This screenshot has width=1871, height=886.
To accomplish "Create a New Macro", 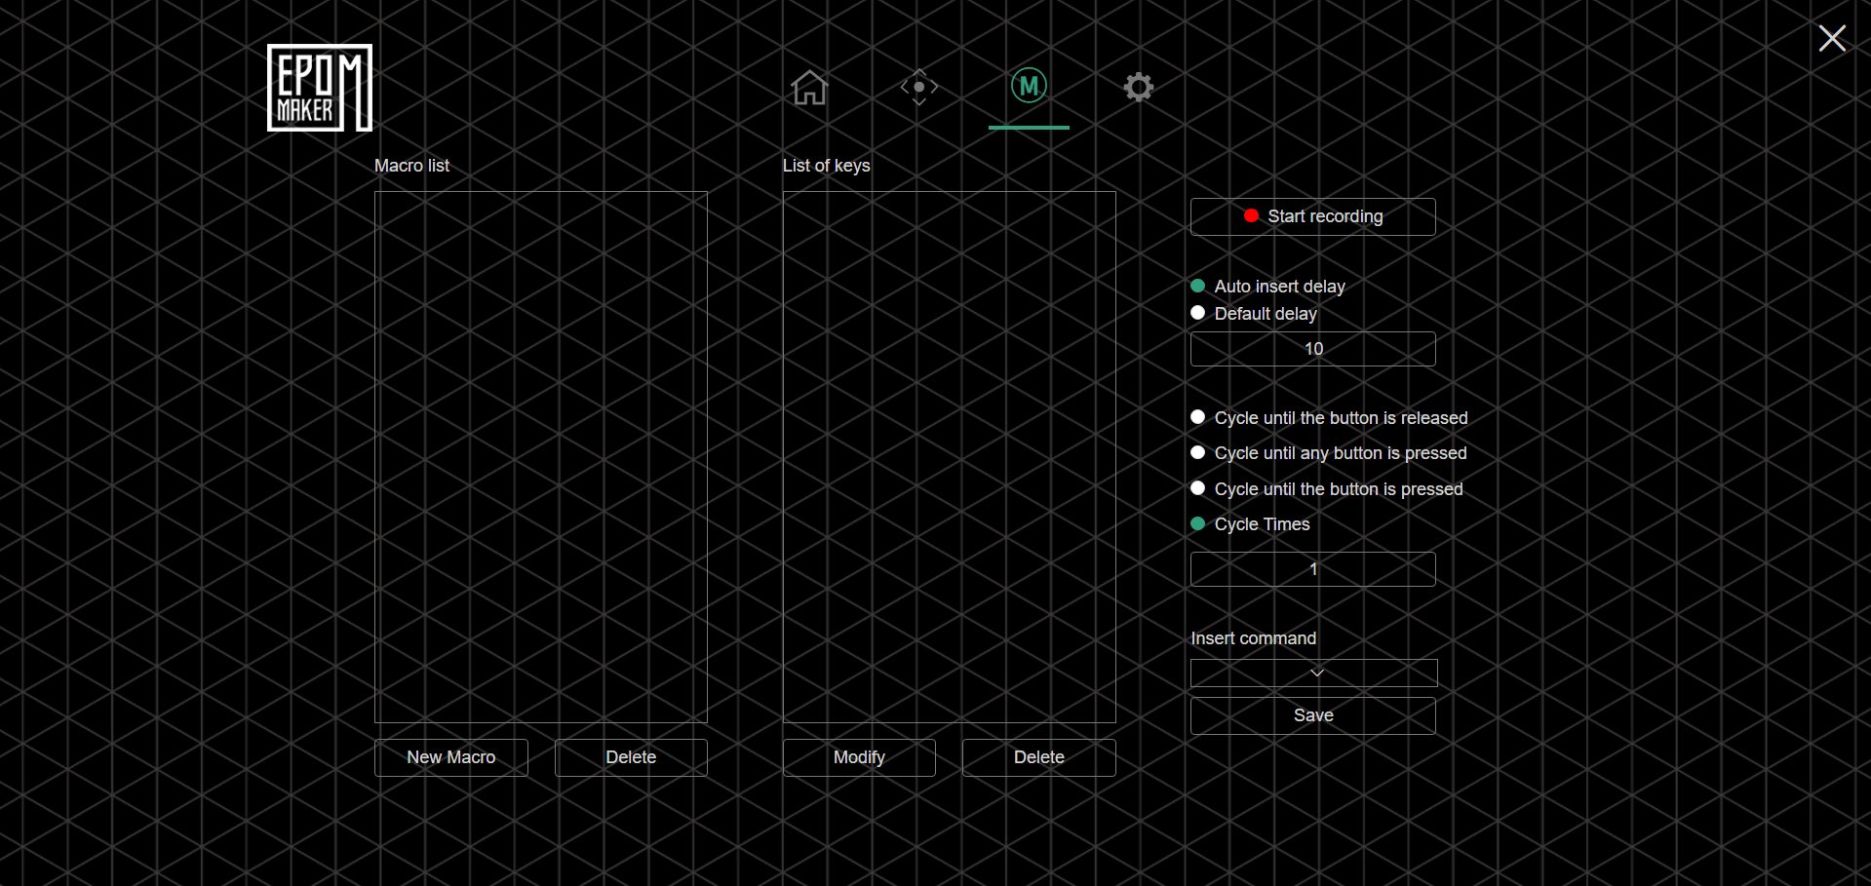I will pos(450,757).
